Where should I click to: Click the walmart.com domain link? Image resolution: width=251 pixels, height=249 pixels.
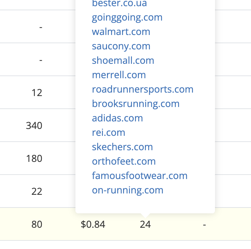[121, 32]
